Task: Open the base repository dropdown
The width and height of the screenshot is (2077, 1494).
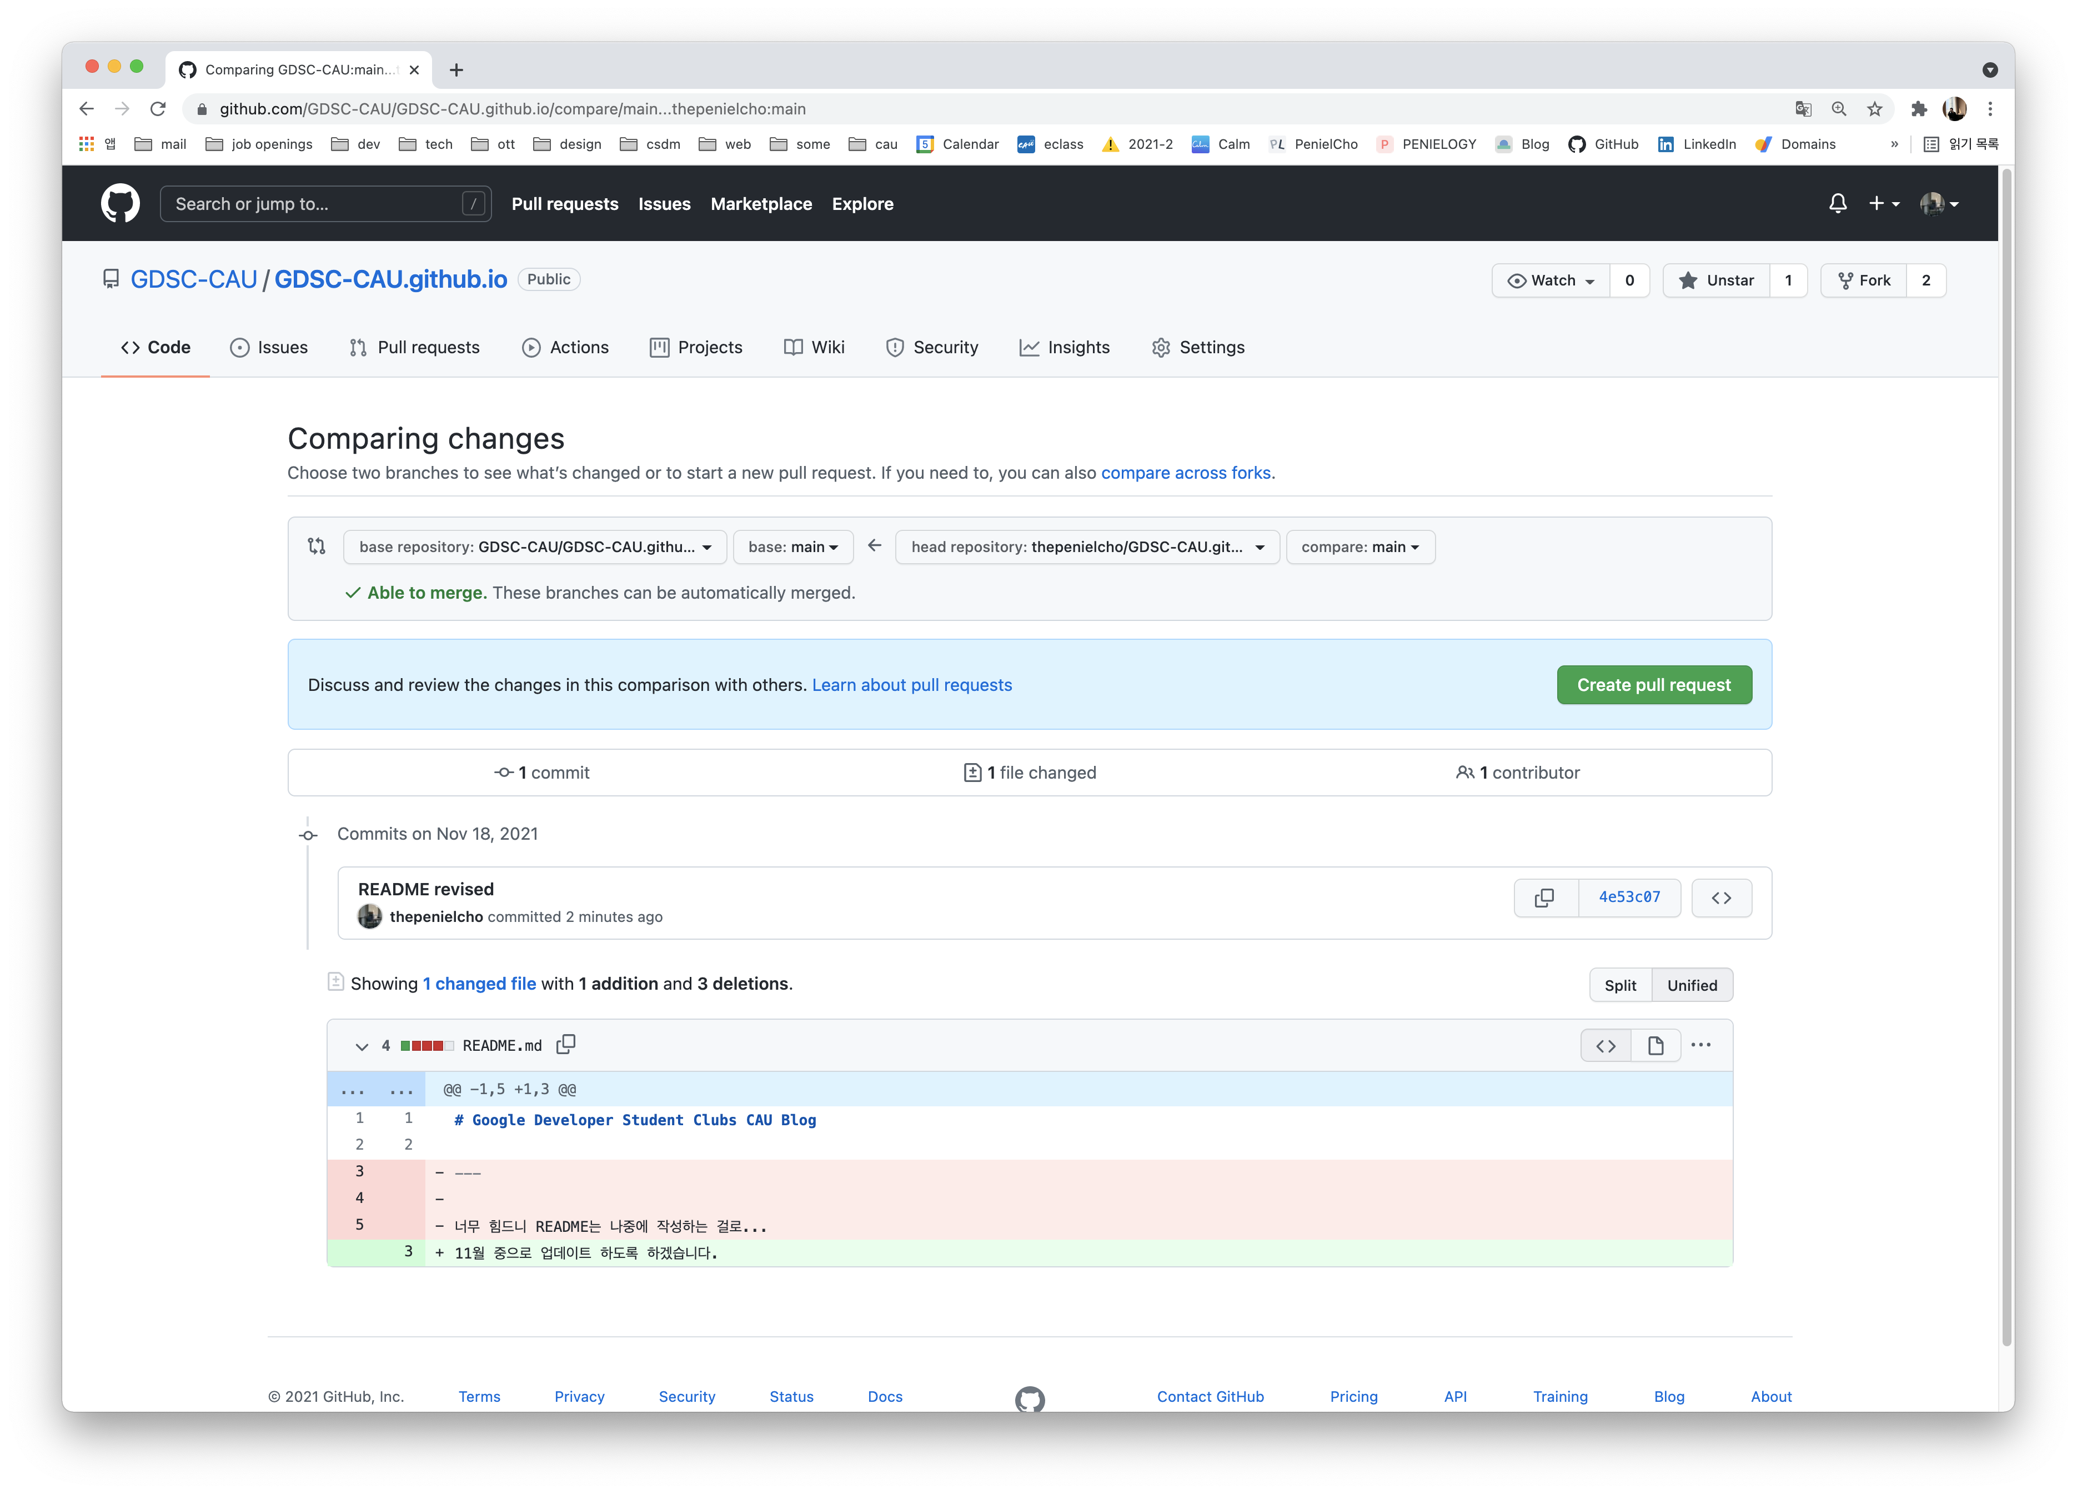Action: tap(535, 547)
